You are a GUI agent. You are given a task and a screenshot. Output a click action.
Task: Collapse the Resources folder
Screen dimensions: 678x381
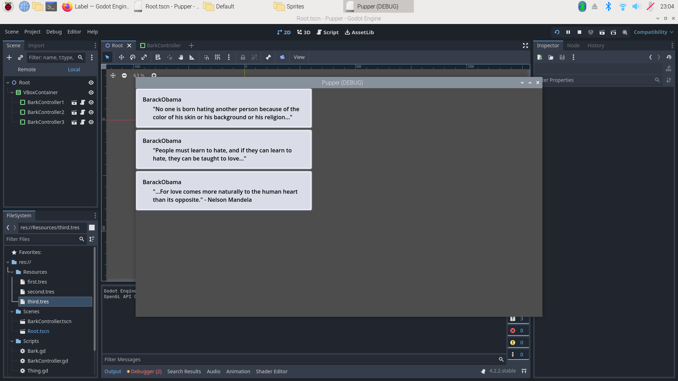click(12, 272)
